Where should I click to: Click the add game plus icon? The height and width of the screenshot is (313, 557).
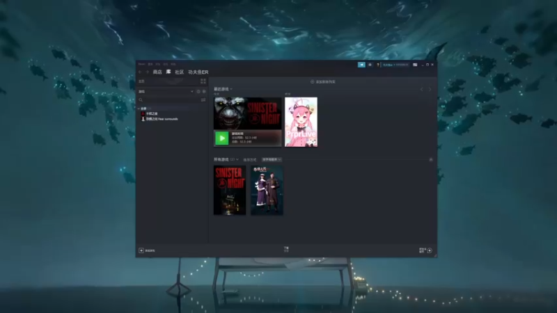click(x=141, y=250)
